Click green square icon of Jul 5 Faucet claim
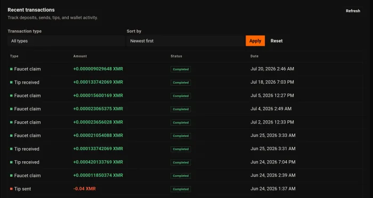Screen dimensions: 373x198 coord(11,96)
